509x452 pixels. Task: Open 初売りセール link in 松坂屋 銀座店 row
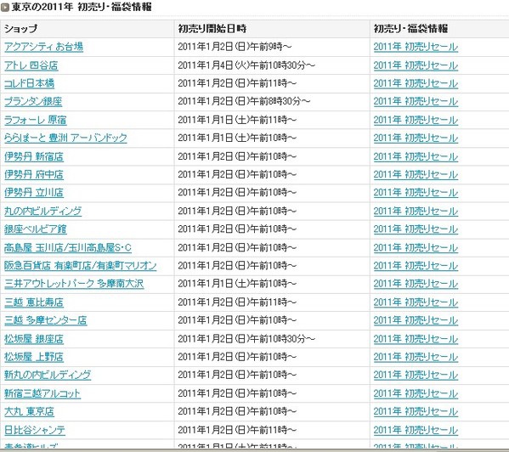click(416, 339)
